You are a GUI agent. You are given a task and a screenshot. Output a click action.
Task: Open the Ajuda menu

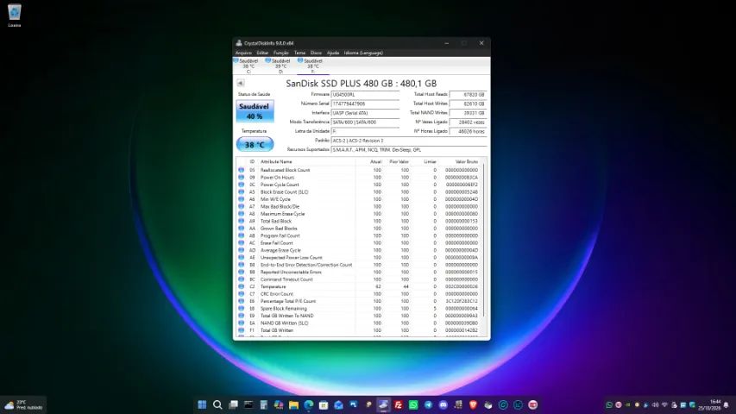pyautogui.click(x=333, y=53)
